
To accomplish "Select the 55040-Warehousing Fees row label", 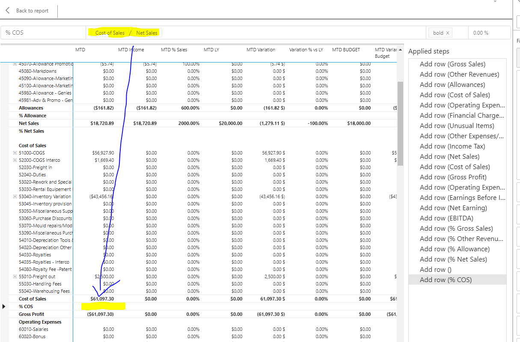I will pos(44,291).
